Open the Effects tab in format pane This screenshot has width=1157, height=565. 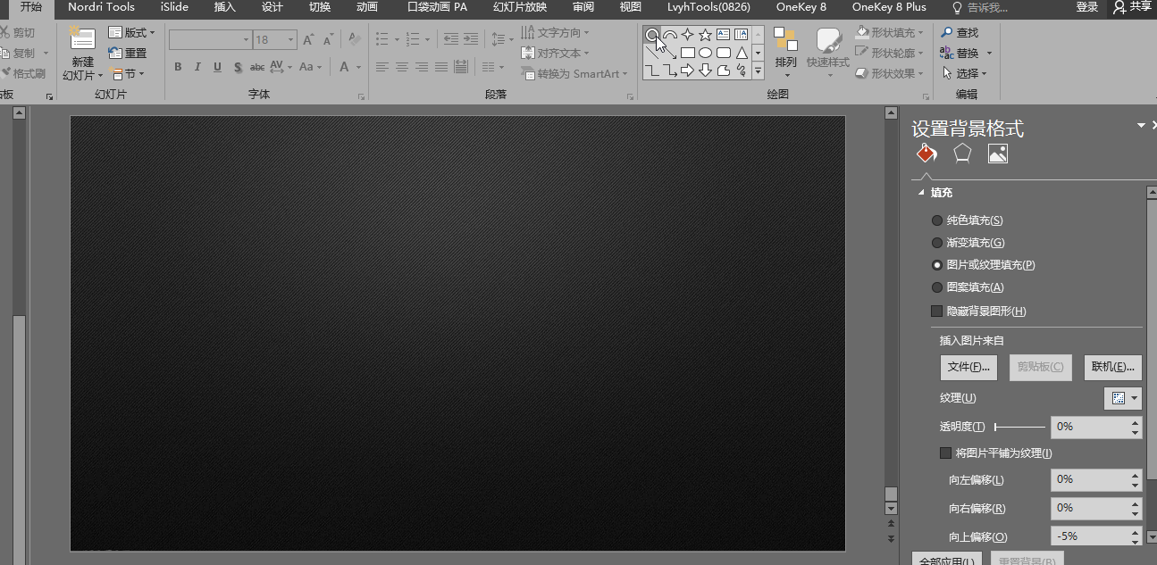coord(962,154)
